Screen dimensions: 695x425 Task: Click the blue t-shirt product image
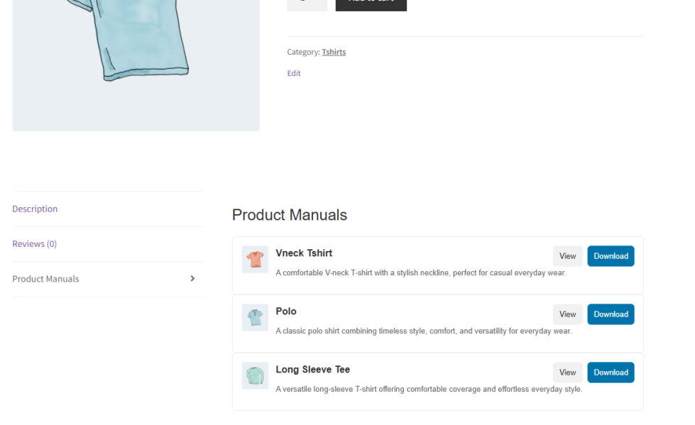pyautogui.click(x=136, y=65)
